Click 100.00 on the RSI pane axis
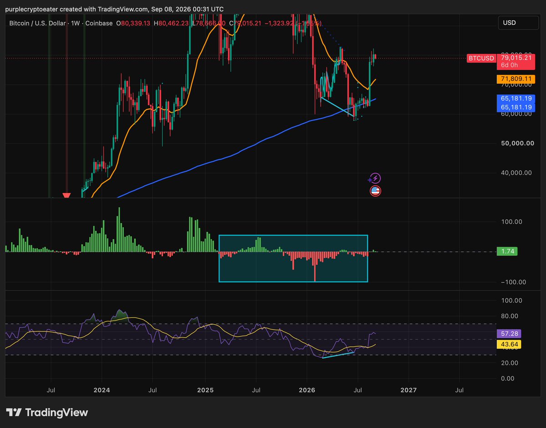Image resolution: width=546 pixels, height=428 pixels. 511,300
